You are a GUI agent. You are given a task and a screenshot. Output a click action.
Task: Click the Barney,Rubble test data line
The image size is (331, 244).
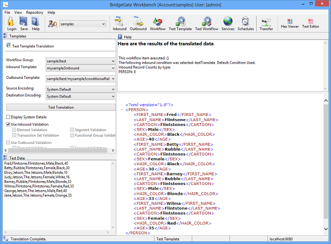[x=38, y=181]
